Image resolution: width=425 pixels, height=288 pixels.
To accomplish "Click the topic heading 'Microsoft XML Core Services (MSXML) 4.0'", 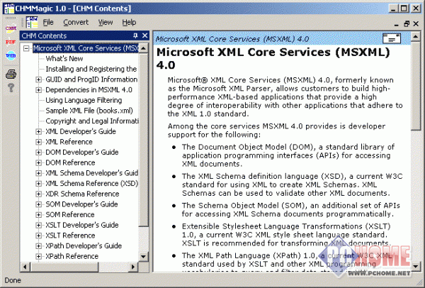I will tap(273, 58).
